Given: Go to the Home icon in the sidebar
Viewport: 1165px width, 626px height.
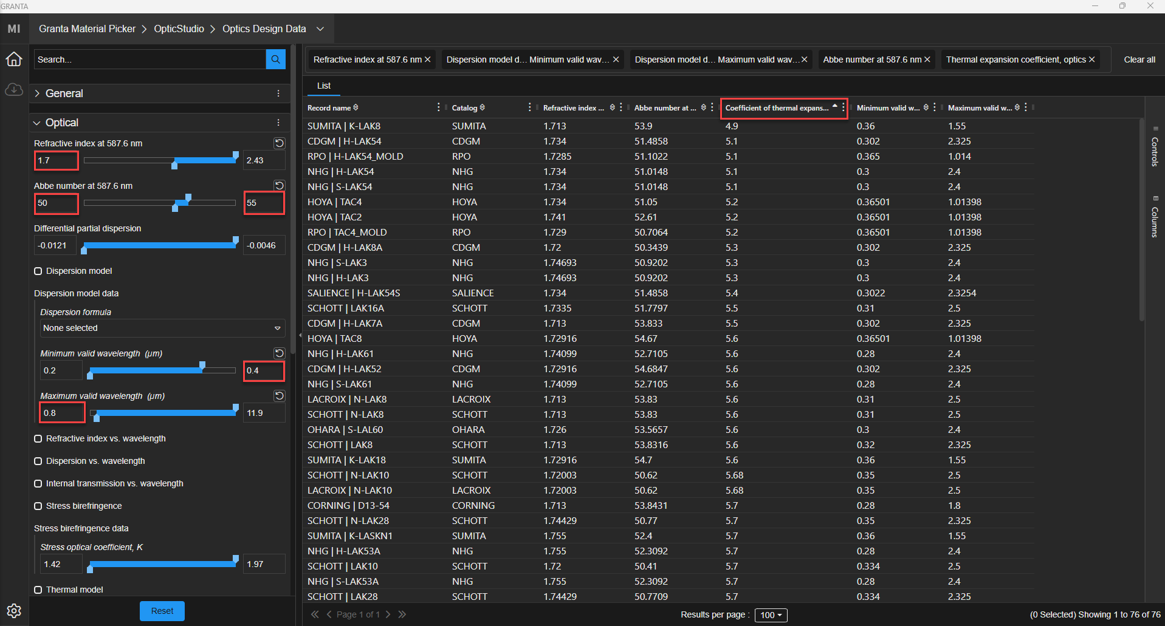Looking at the screenshot, I should [x=14, y=60].
